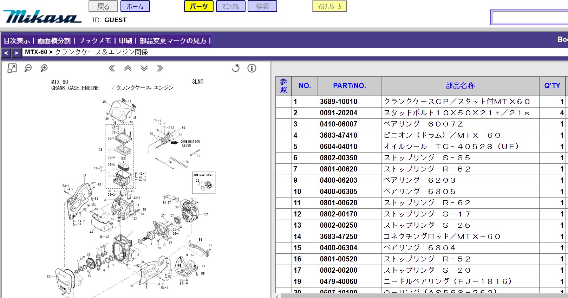Viewport: 568px width, 298px height.
Task: Go up with double-up chevron icon
Action: pyautogui.click(x=128, y=68)
